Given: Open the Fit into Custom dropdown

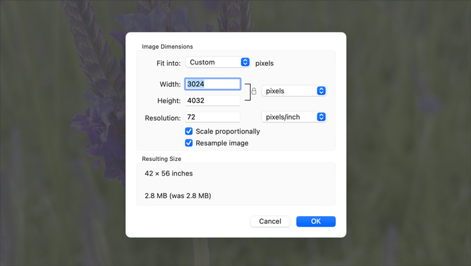Looking at the screenshot, I should [217, 63].
